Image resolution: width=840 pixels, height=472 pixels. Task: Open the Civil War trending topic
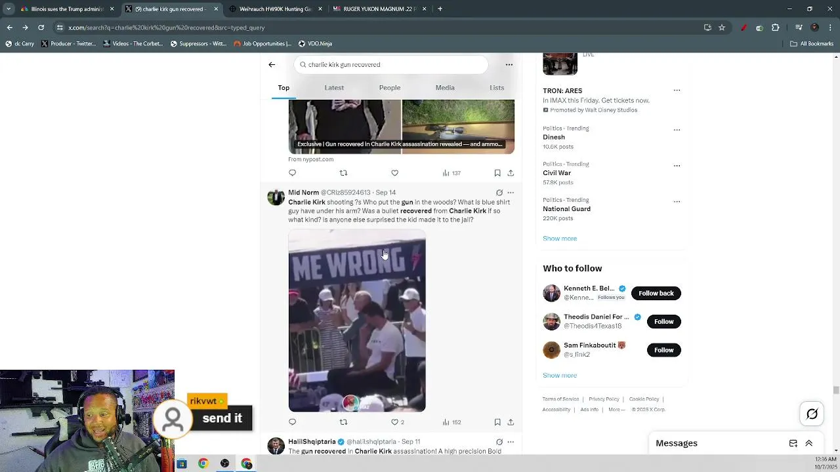click(556, 173)
